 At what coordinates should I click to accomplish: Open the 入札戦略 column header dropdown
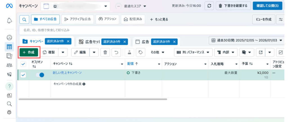236,64
